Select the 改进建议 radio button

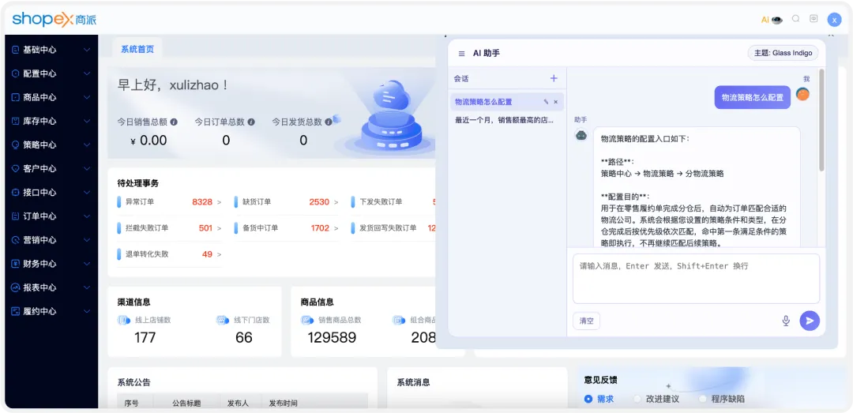pos(637,399)
